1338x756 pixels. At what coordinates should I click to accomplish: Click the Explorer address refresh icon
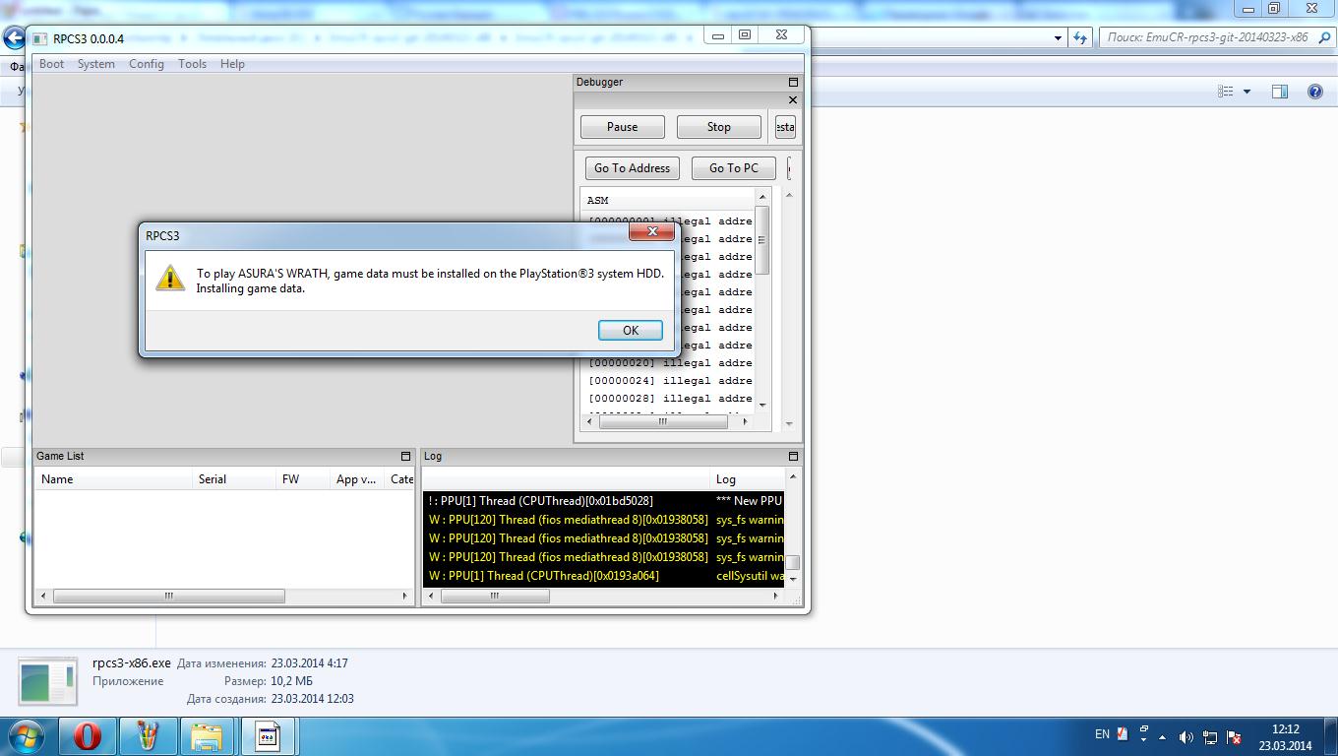point(1081,37)
